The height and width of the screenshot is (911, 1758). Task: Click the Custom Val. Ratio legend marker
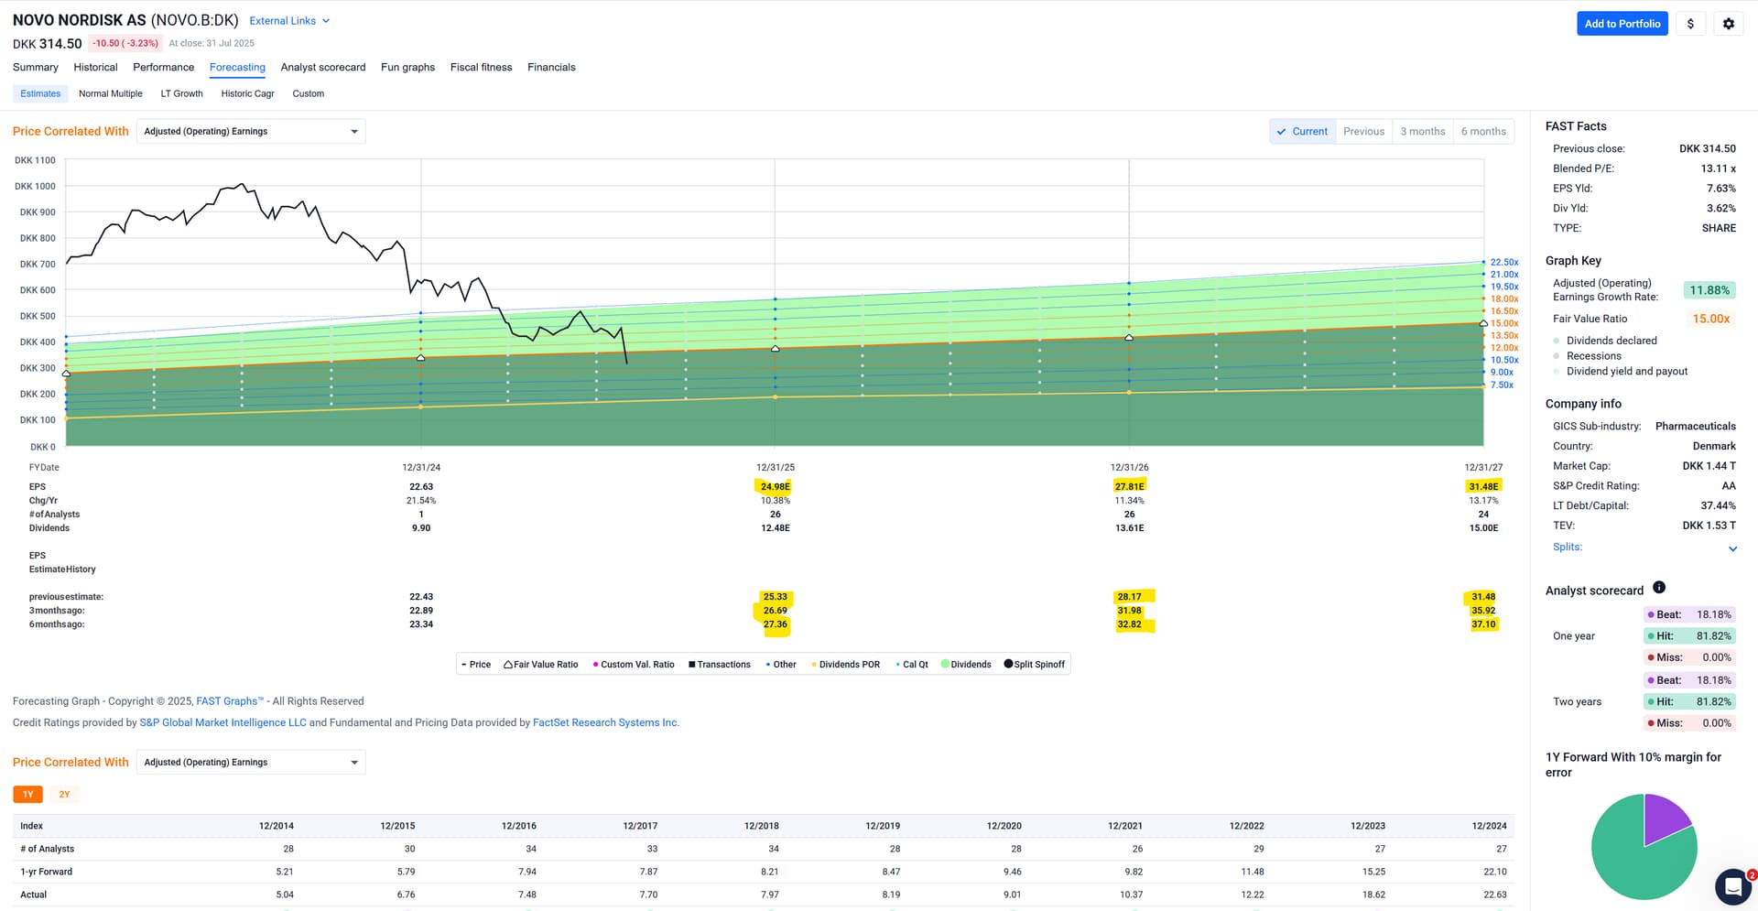click(595, 665)
